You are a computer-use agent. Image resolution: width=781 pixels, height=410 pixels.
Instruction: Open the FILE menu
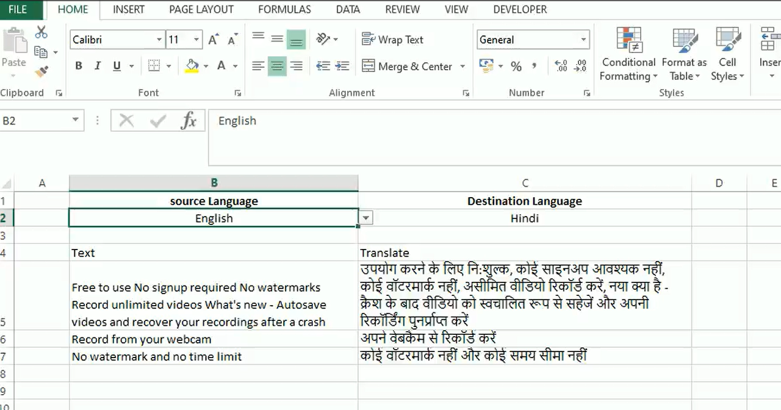click(x=18, y=10)
